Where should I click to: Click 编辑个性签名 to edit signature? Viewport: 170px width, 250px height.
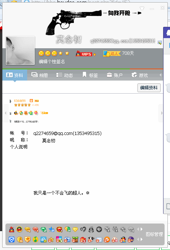[x=52, y=62]
